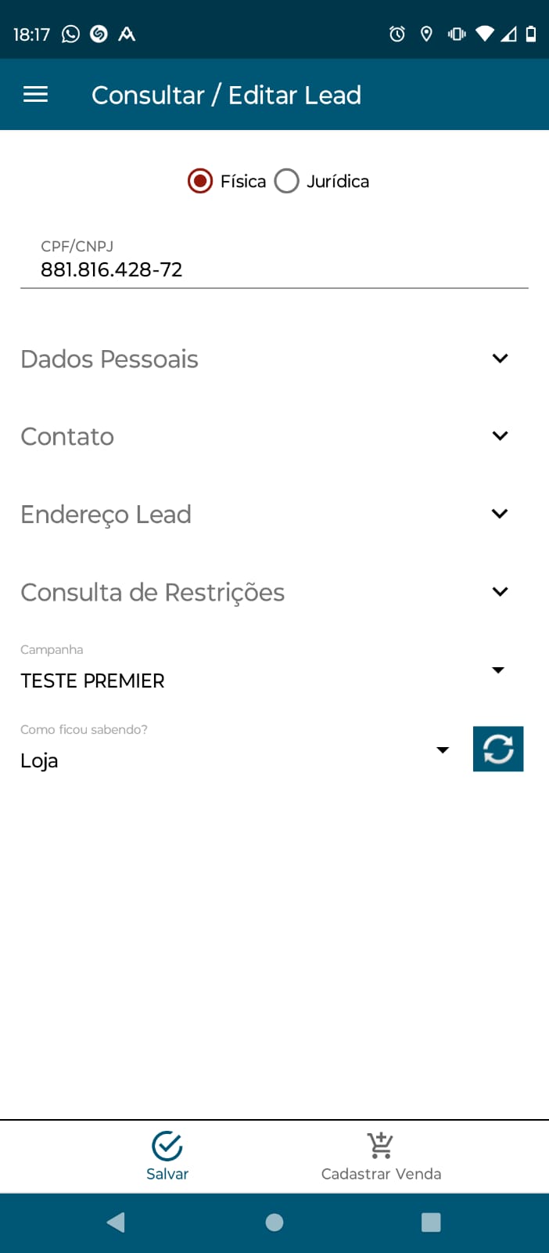This screenshot has height=1253, width=549.
Task: Tap the recent apps square button
Action: pos(431,1222)
